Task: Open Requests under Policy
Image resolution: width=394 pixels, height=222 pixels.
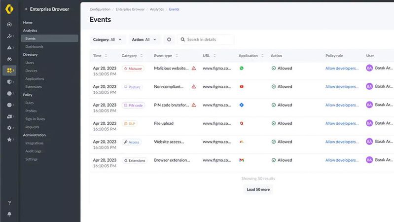Action: pyautogui.click(x=32, y=127)
